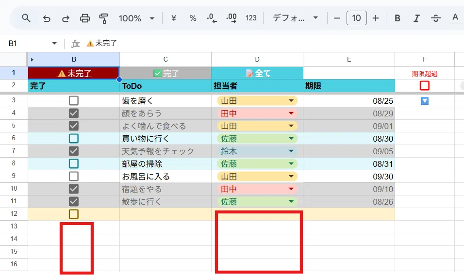464x275 pixels.
Task: Select column D header
Action: [257, 60]
